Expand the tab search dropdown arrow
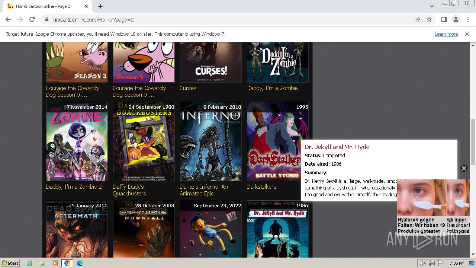This screenshot has width=476, height=268. click(431, 6)
